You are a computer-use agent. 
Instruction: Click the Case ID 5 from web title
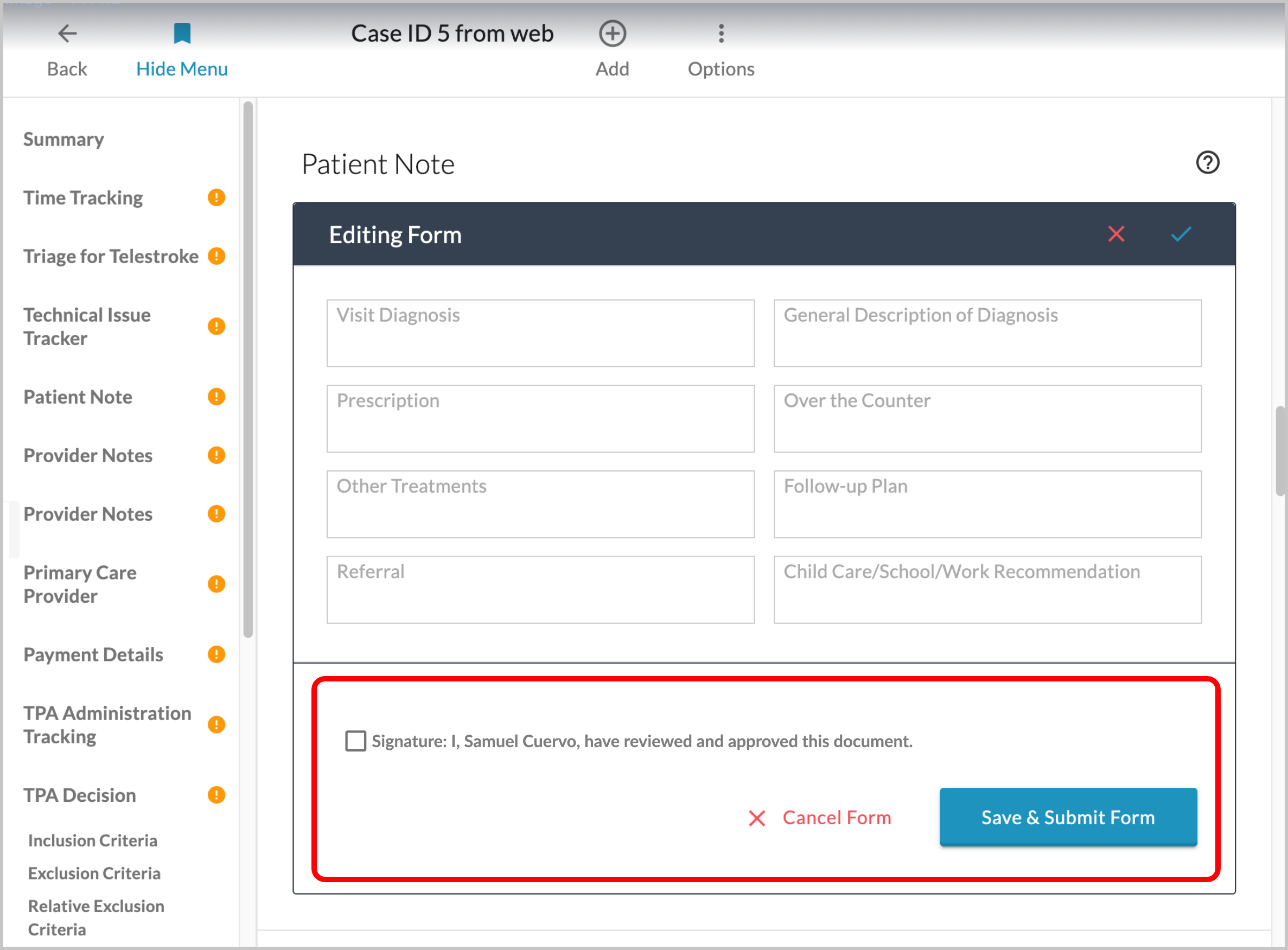452,33
